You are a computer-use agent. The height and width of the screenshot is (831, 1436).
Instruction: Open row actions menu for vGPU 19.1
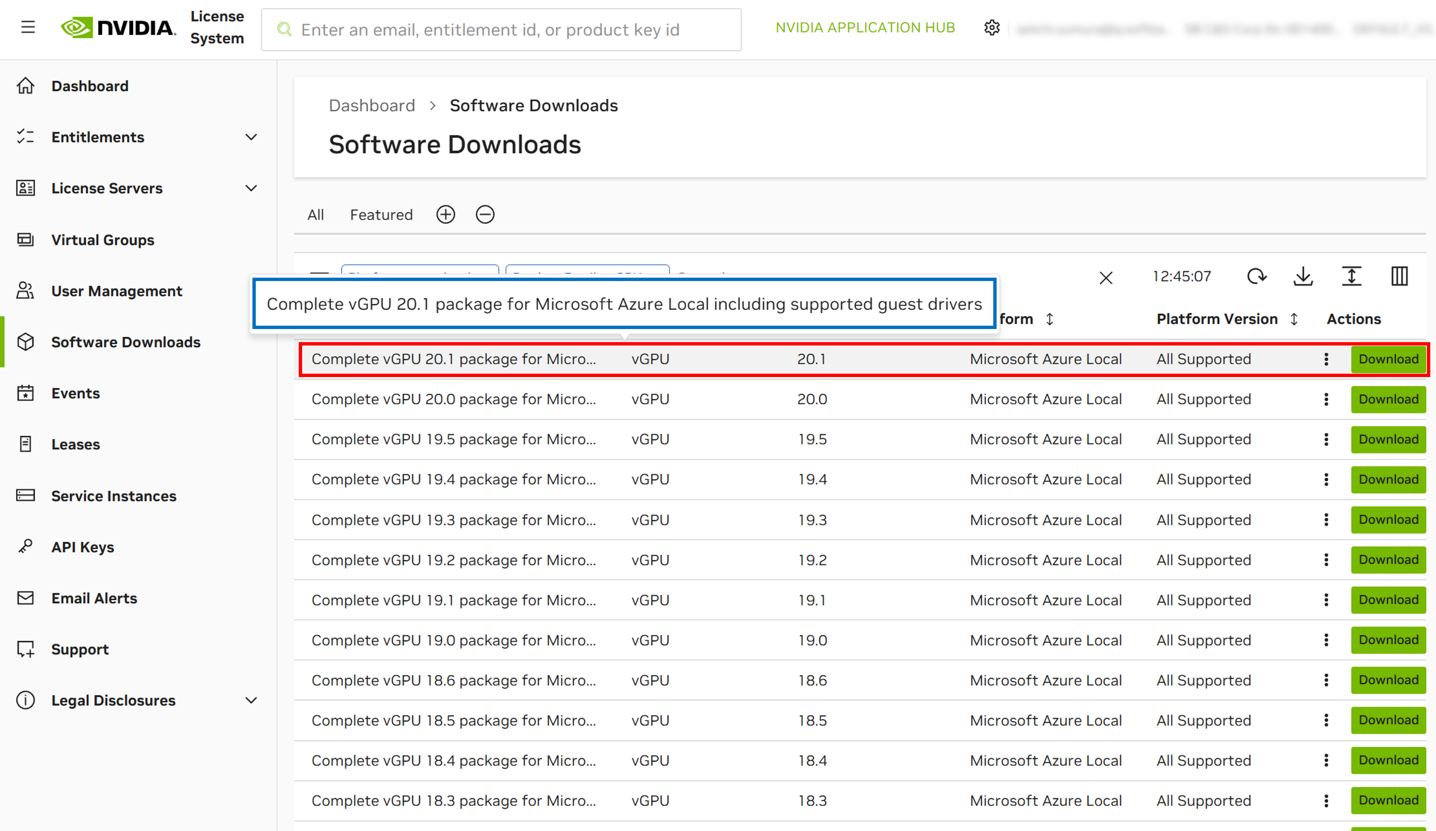point(1327,600)
